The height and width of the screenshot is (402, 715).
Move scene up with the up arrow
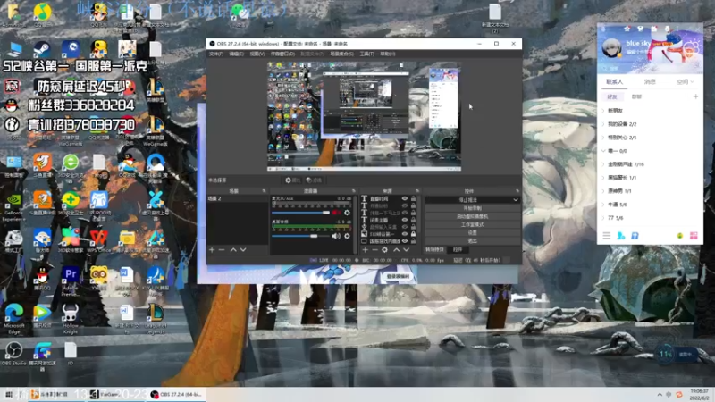coord(233,250)
